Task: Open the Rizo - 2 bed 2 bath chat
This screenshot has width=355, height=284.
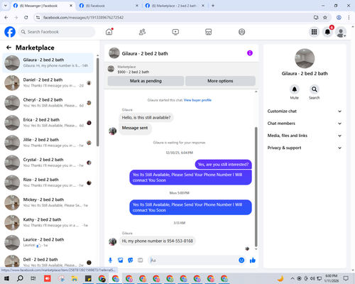Action: (48, 182)
